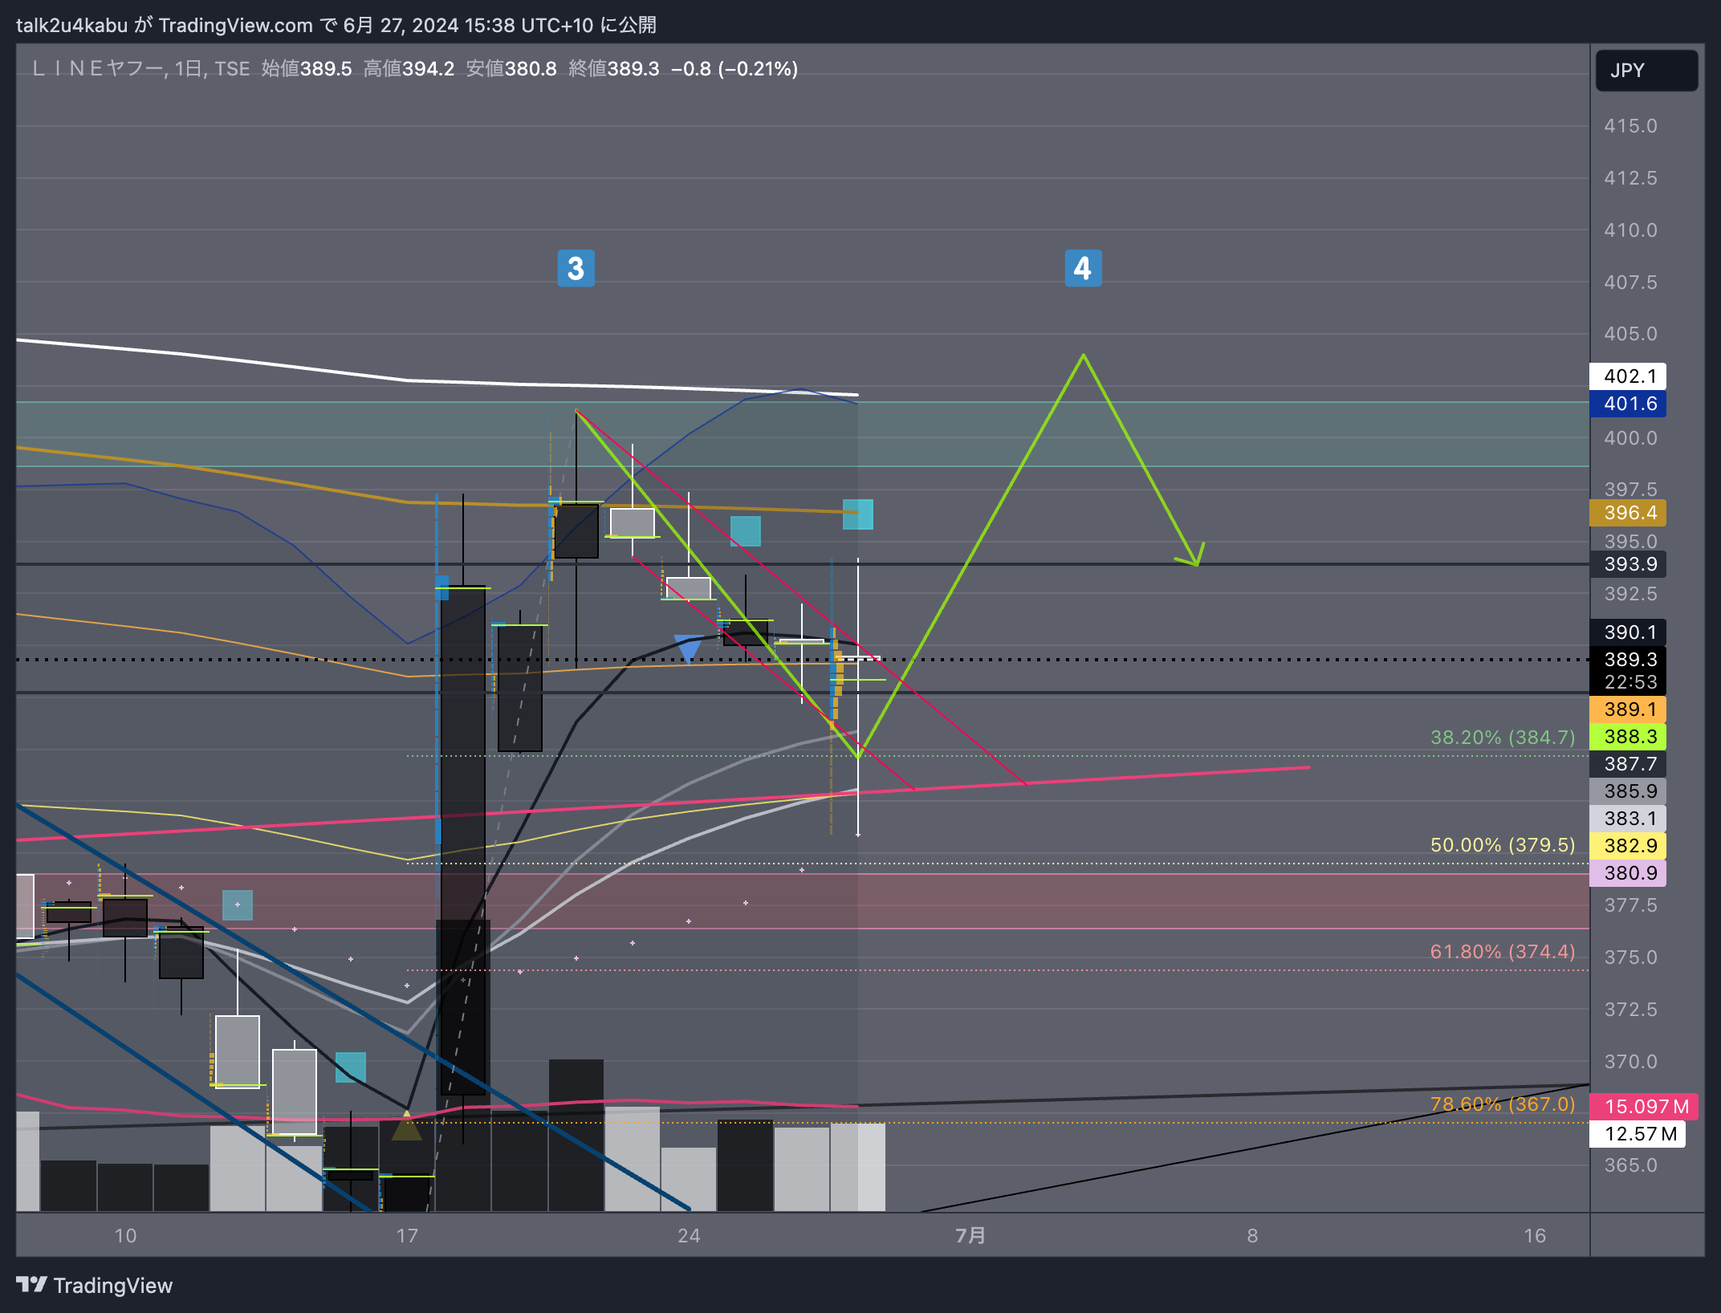The image size is (1721, 1313).
Task: Click the 401.6 blue price label
Action: tap(1628, 404)
